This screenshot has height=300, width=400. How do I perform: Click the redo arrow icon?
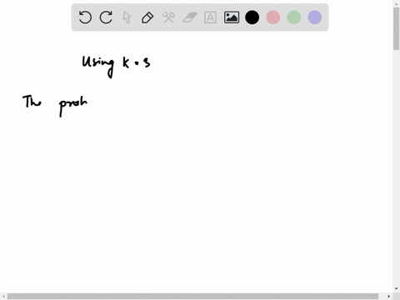click(x=106, y=17)
